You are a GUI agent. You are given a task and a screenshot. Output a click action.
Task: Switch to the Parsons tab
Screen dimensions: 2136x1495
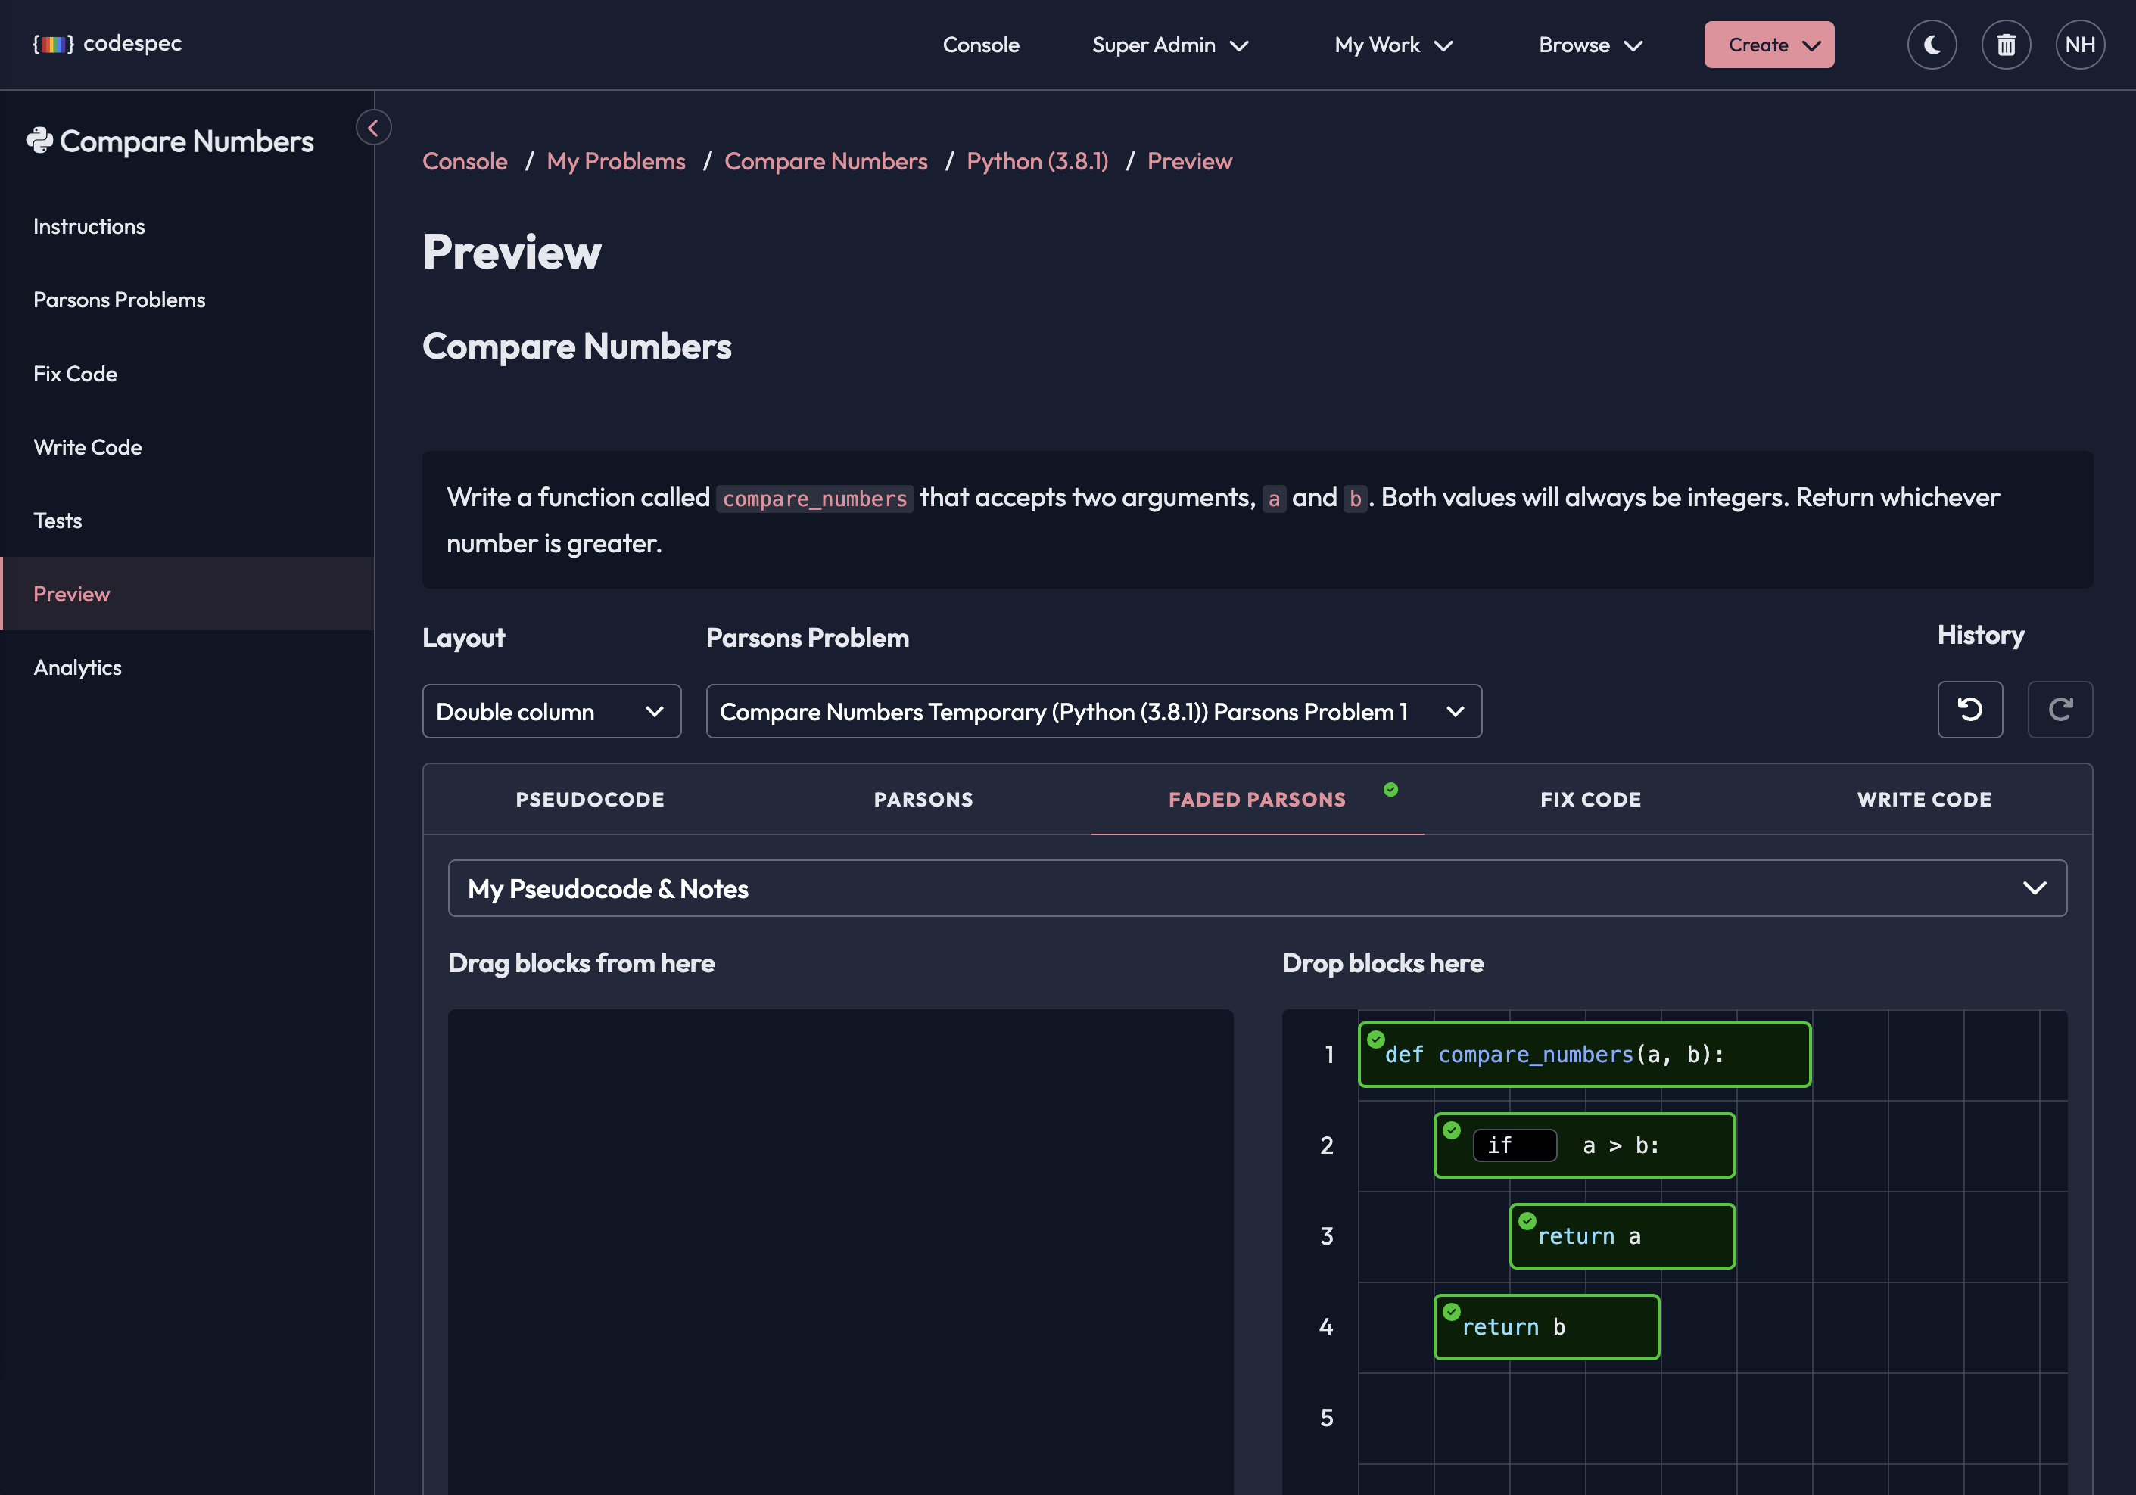tap(923, 800)
